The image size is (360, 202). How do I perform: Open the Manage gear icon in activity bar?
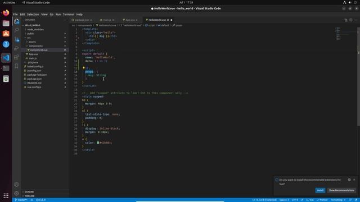coord(16,193)
